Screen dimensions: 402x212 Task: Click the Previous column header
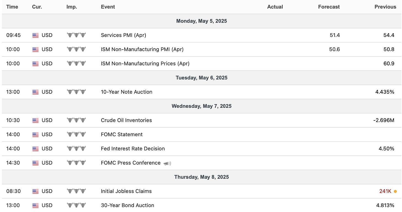tap(385, 7)
